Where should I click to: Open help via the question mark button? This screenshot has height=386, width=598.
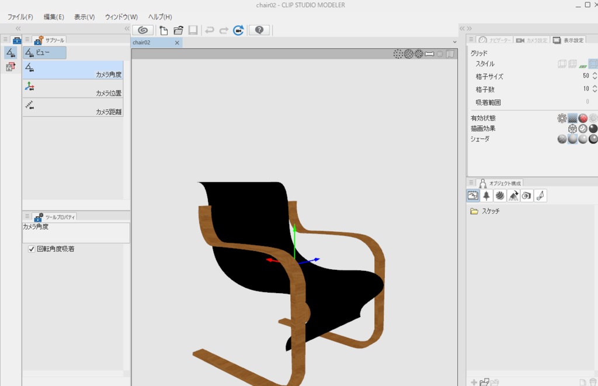pos(259,30)
